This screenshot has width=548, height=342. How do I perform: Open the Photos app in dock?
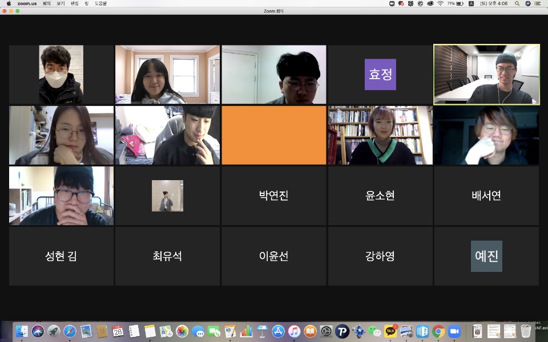182,331
